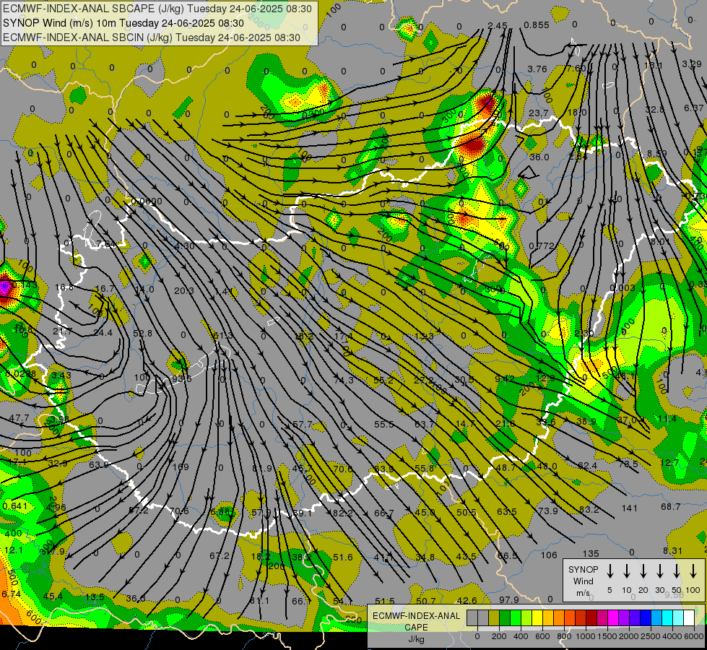The height and width of the screenshot is (650, 707).
Task: Select the pure orange CAPE legend swatch
Action: 560,618
